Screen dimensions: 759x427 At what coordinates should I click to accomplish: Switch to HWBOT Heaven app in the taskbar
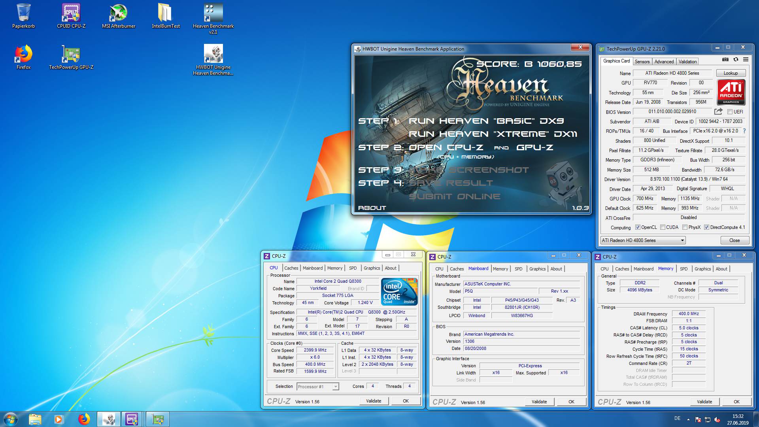point(109,419)
